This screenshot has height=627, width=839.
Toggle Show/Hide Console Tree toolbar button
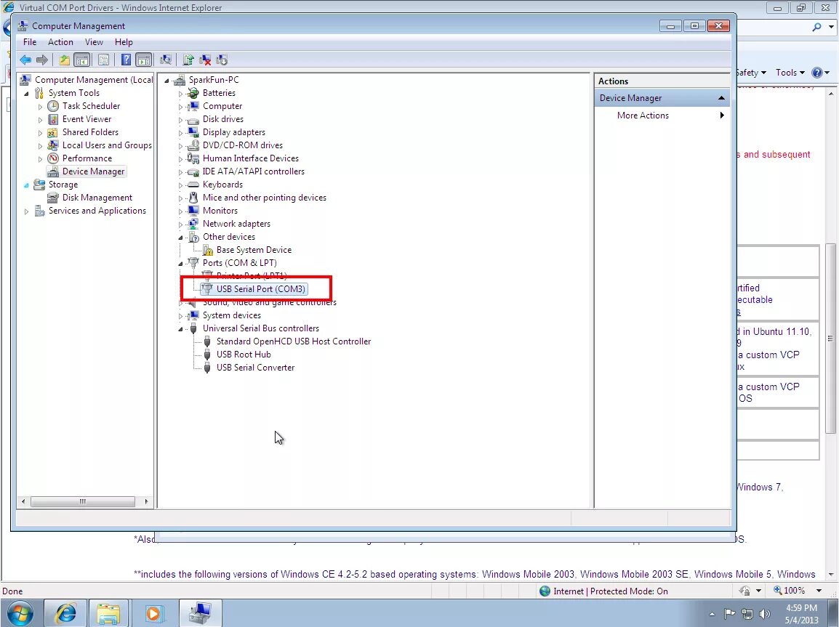pos(82,60)
